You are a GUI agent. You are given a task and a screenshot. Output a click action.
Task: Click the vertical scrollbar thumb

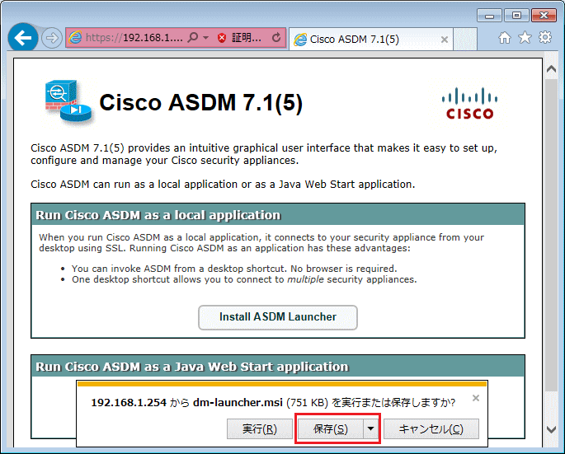[551, 235]
